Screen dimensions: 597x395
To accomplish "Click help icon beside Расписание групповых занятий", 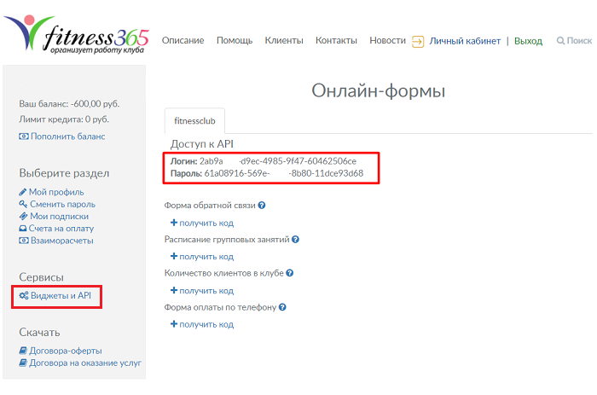I will pos(295,240).
